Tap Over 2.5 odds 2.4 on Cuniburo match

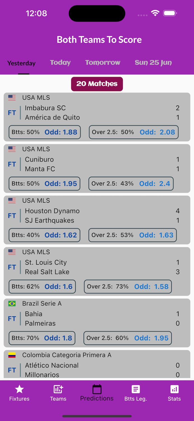coord(131,184)
